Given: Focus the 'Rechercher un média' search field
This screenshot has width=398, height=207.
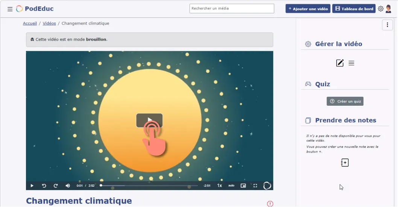Looking at the screenshot, I should tap(231, 8).
